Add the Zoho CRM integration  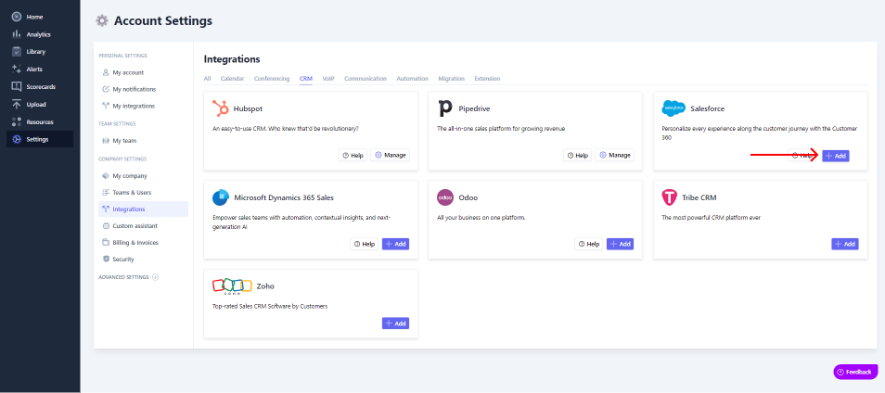click(x=395, y=323)
